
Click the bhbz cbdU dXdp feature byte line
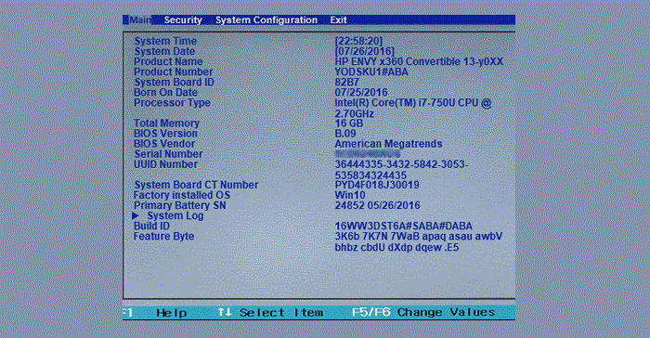point(396,248)
